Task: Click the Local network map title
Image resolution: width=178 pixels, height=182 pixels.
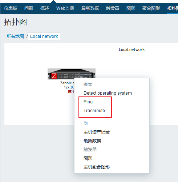Action: (132, 50)
